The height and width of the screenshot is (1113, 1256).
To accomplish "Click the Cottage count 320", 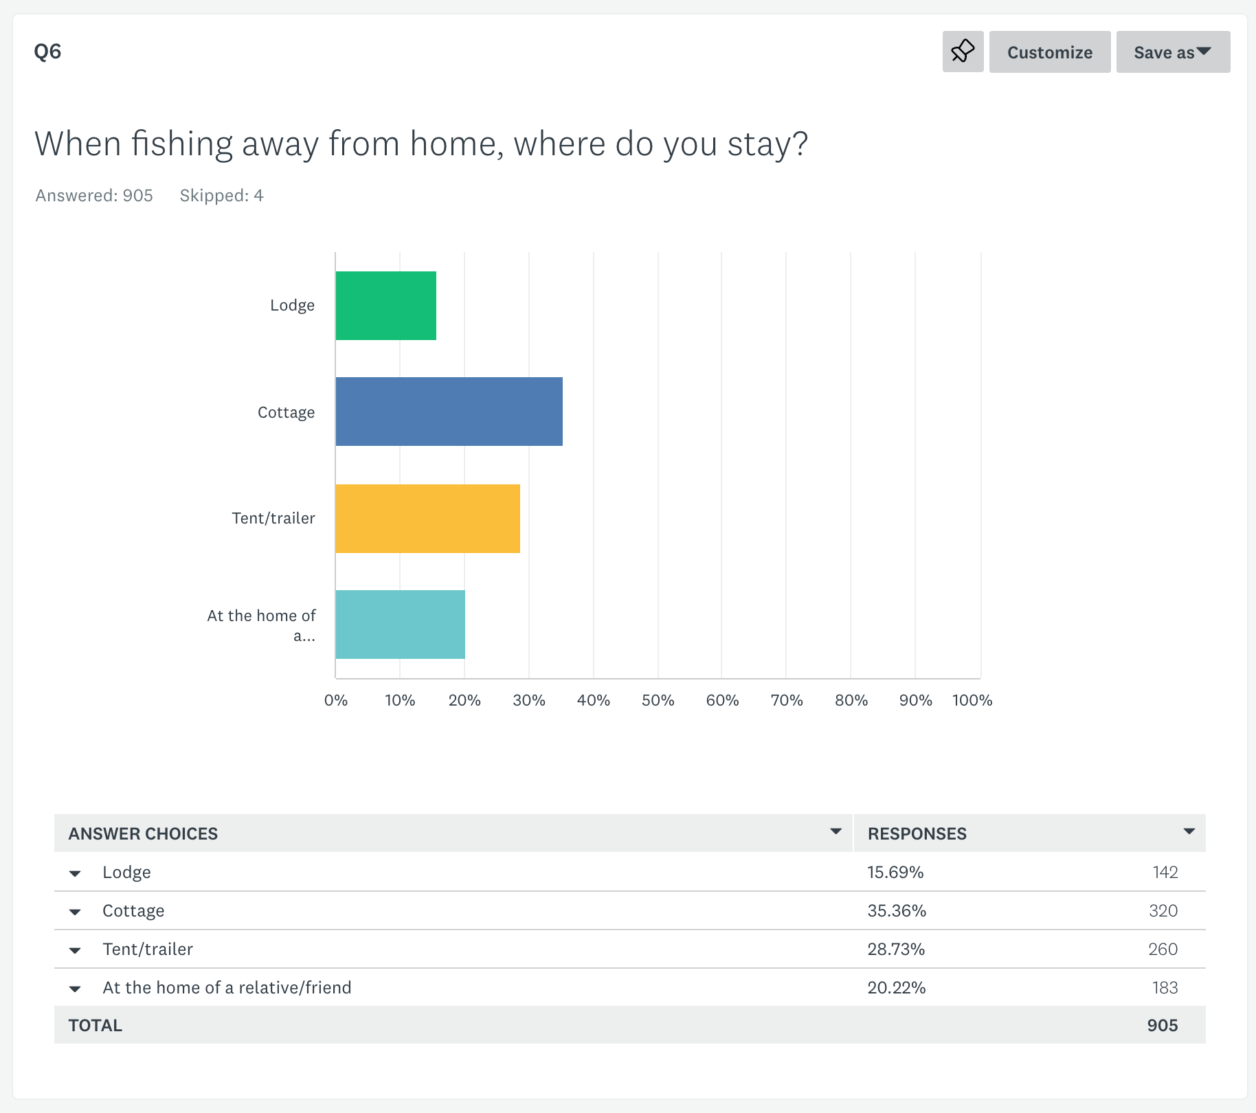I will click(1163, 910).
